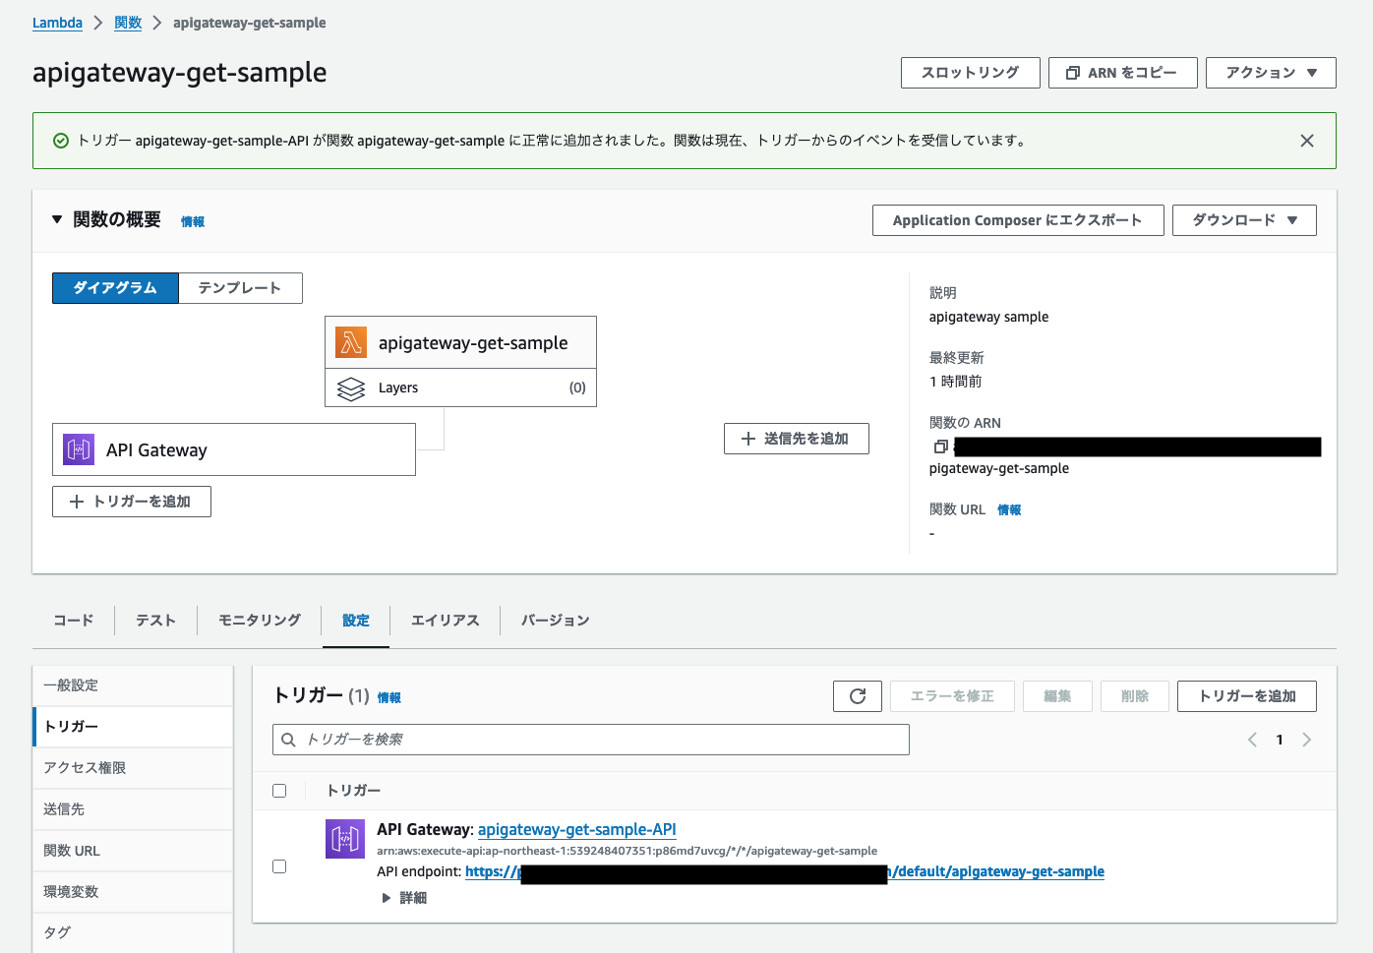The width and height of the screenshot is (1373, 953).
Task: Select the ダイアグラム view toggle
Action: coord(115,288)
